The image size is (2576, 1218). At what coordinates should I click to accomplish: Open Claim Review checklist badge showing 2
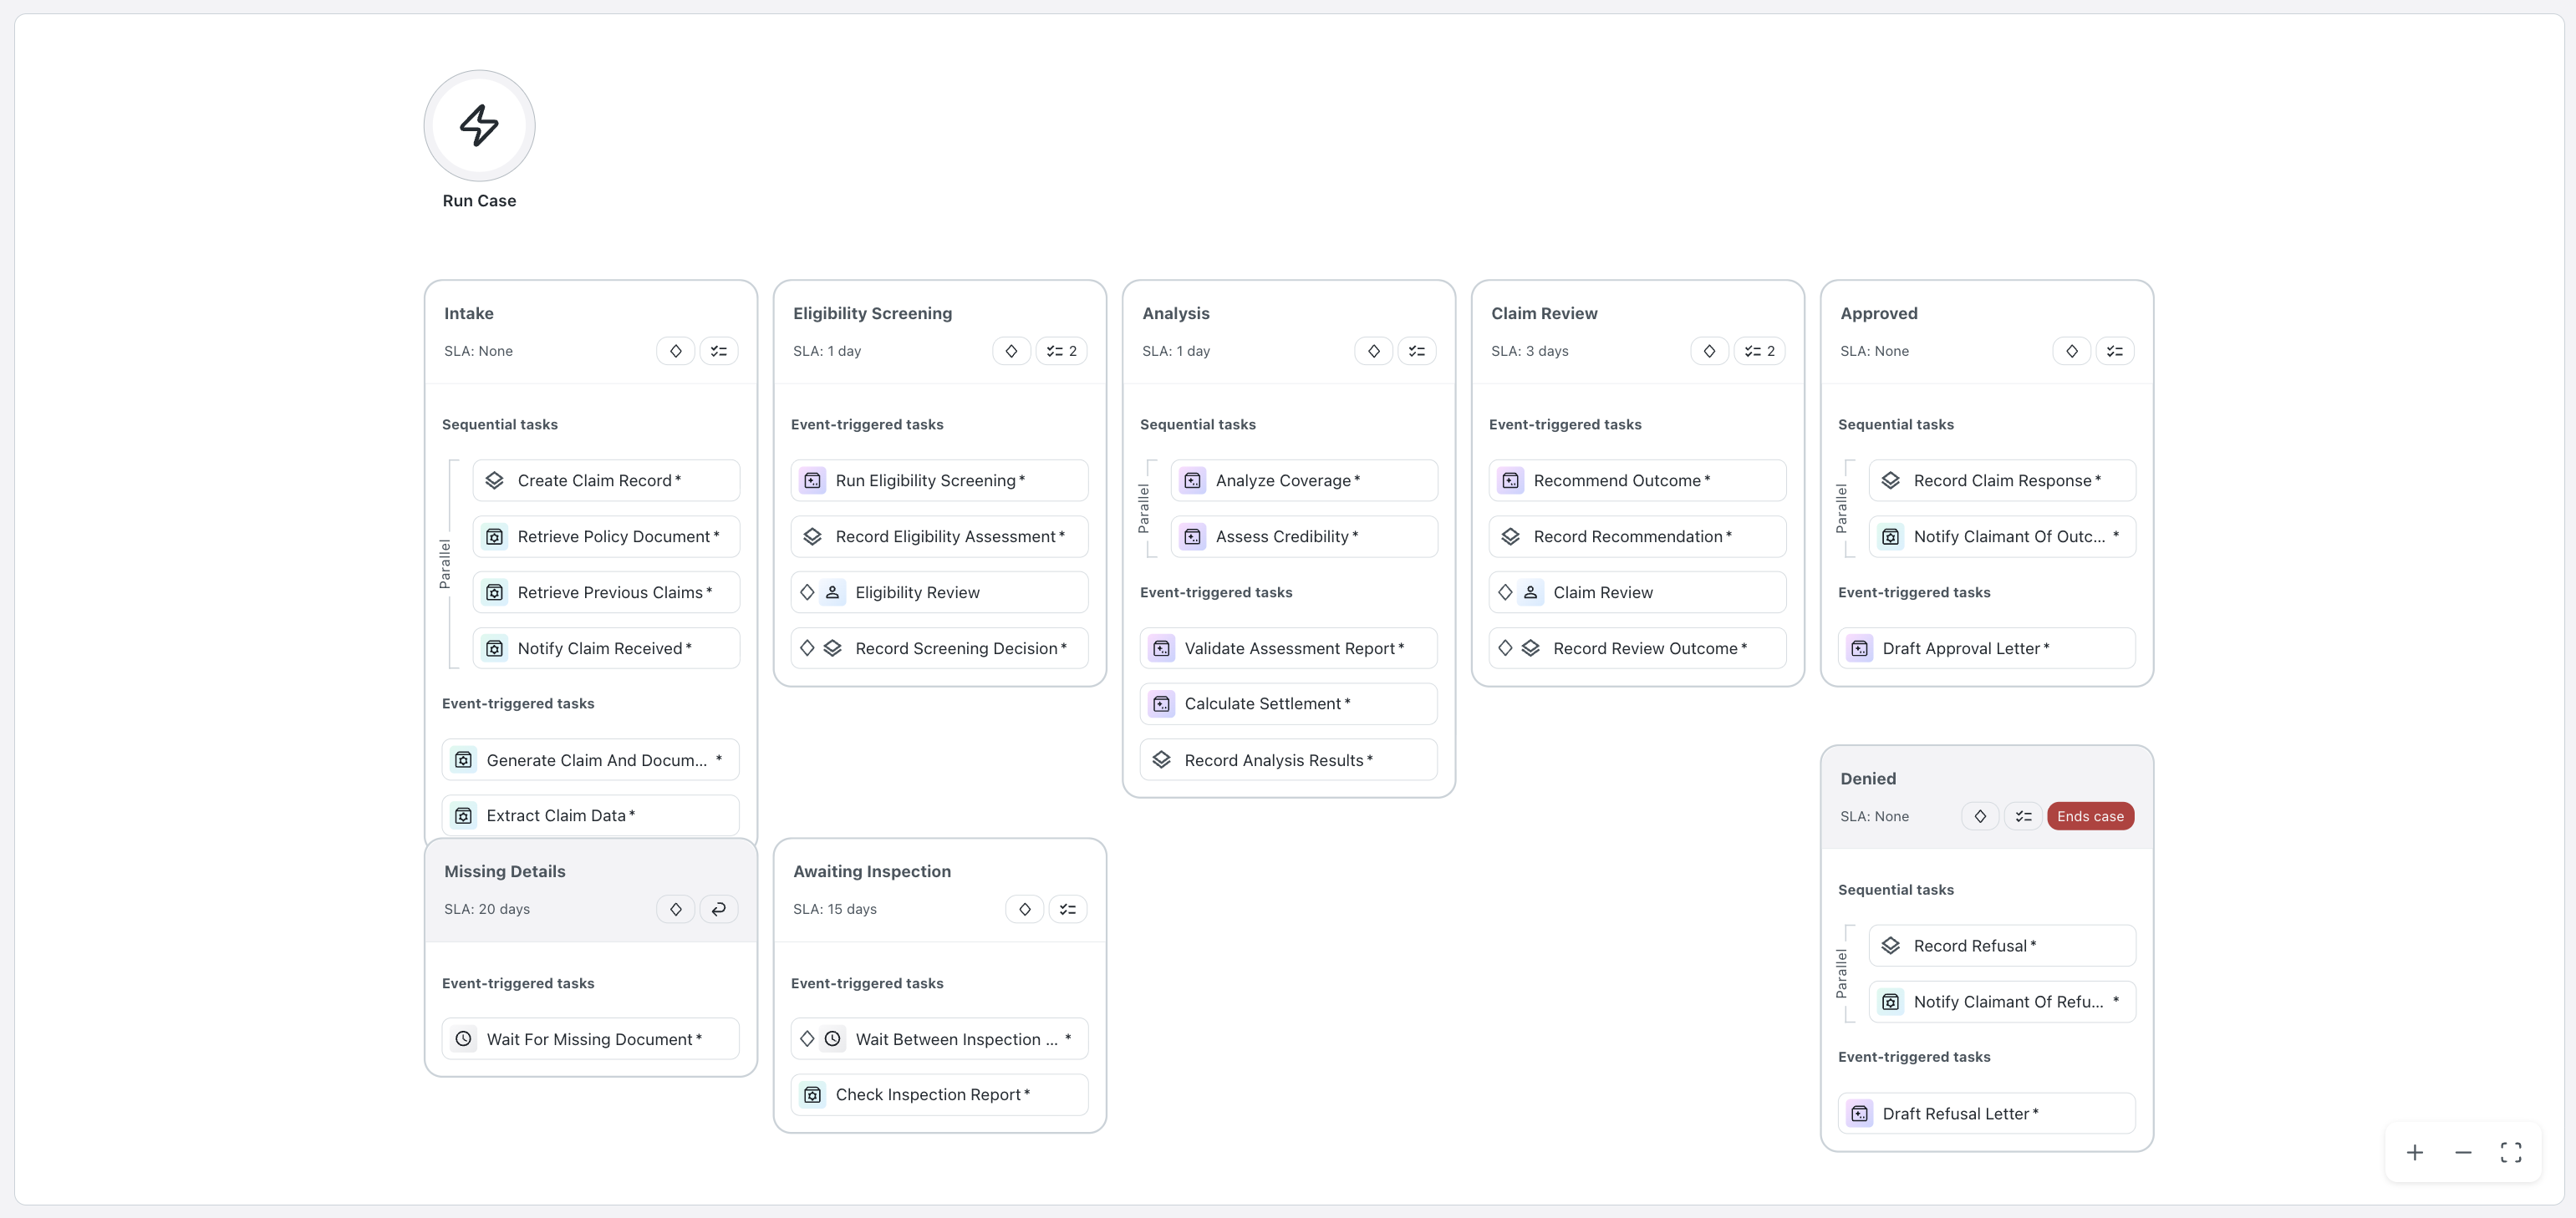(x=1759, y=351)
